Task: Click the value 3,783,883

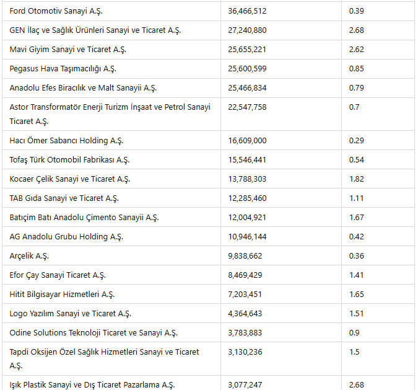Action: [245, 332]
